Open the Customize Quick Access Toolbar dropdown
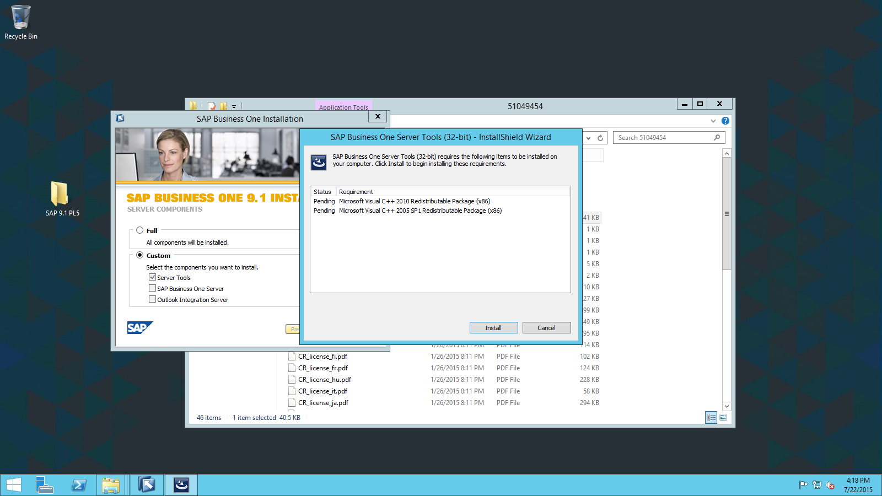882x496 pixels. pyautogui.click(x=234, y=106)
